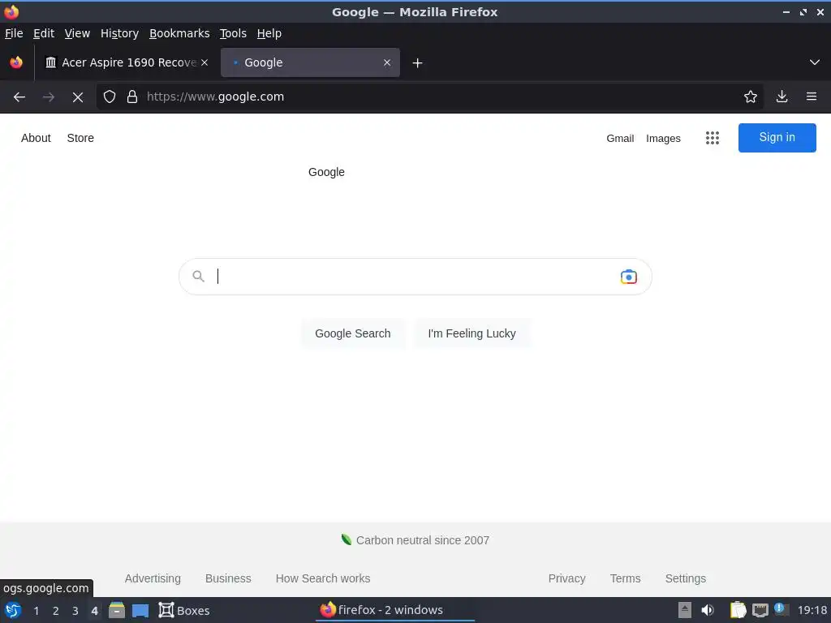Select the Google tab
Image resolution: width=831 pixels, height=623 pixels.
coord(310,62)
